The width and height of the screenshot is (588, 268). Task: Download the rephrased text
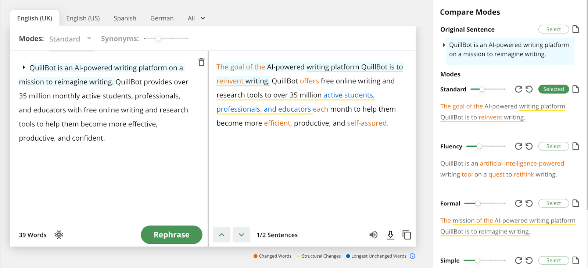coord(391,235)
